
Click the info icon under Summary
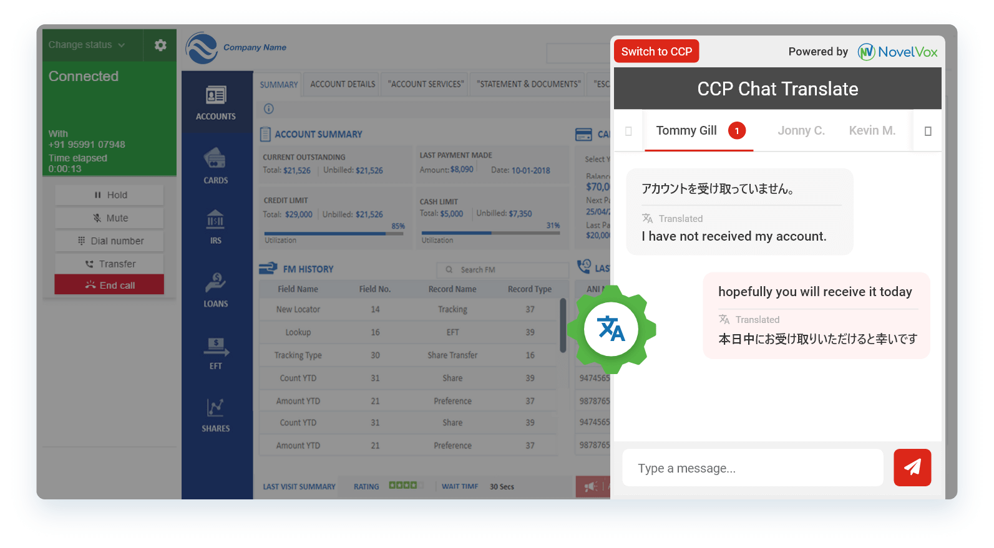(269, 108)
